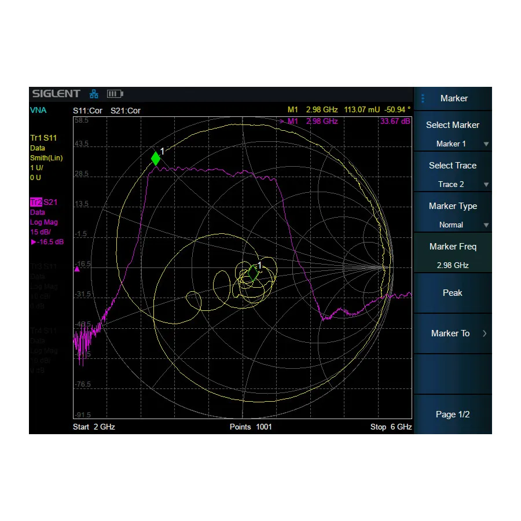Click the S21:Cor correction status indicator

coord(126,110)
